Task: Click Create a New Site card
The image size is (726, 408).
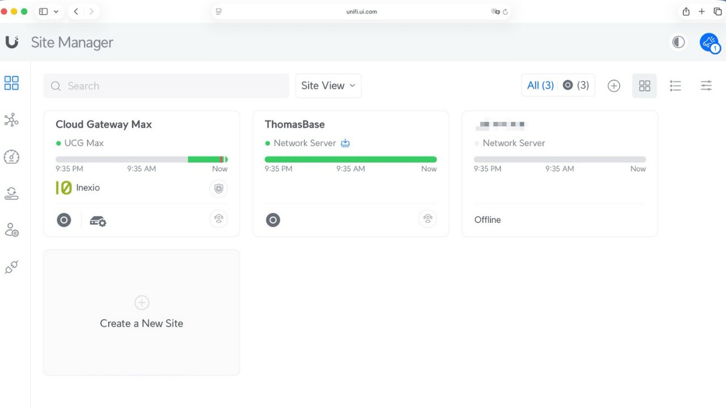Action: pyautogui.click(x=141, y=312)
